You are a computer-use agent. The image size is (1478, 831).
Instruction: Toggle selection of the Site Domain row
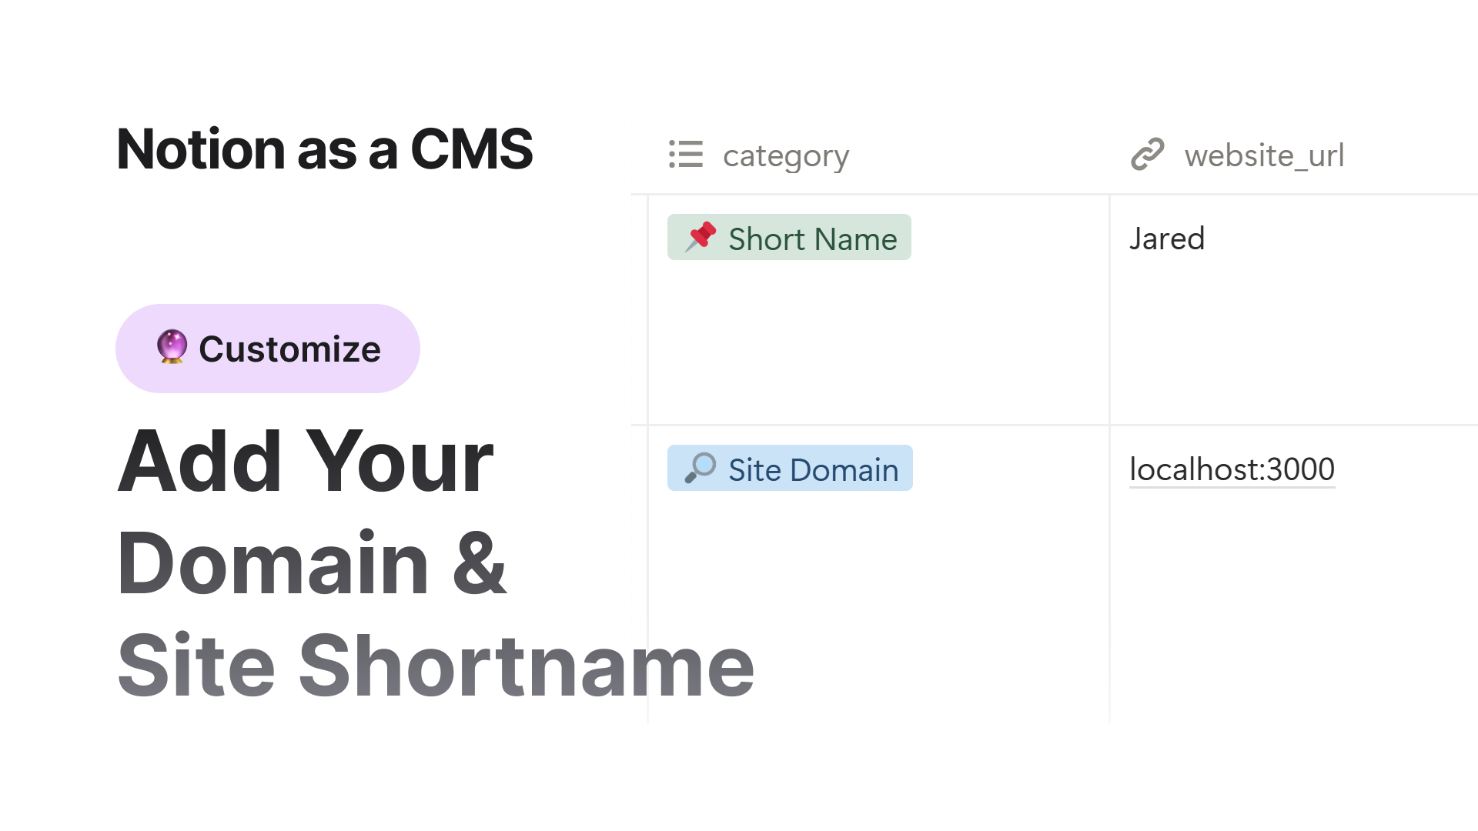coord(790,469)
